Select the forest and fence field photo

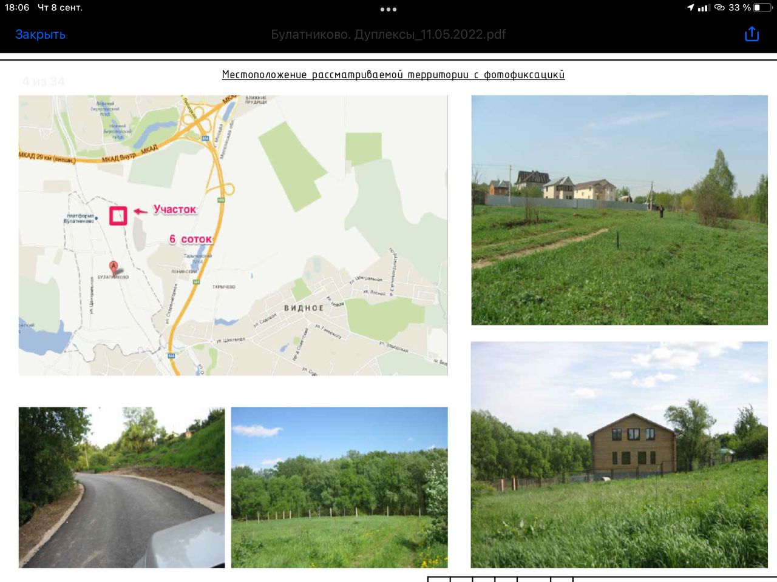(339, 487)
